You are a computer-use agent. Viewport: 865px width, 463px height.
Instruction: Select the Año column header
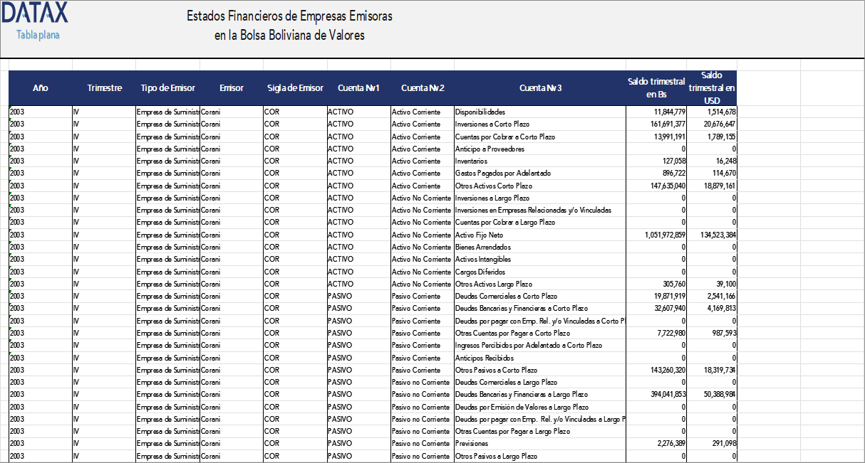tap(40, 88)
